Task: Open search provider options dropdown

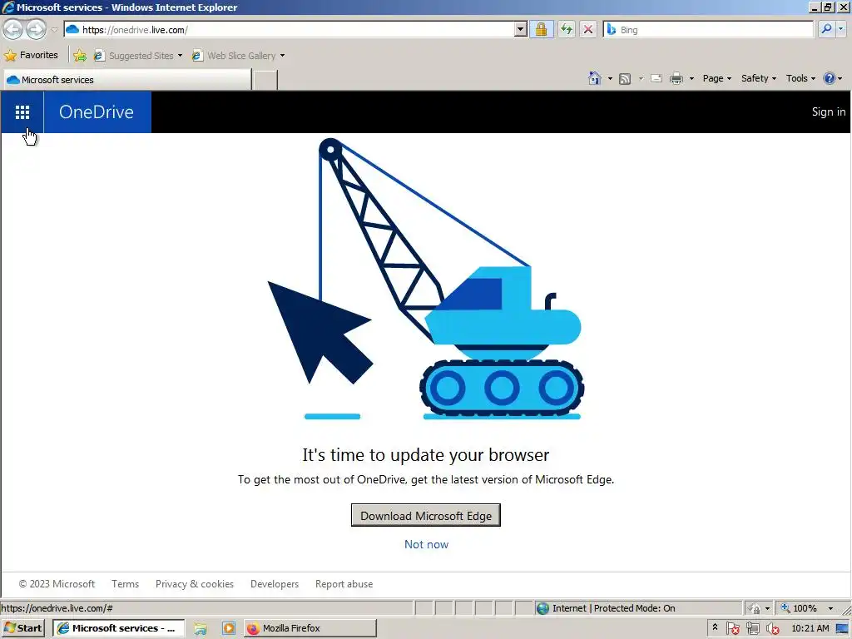Action: [x=841, y=29]
